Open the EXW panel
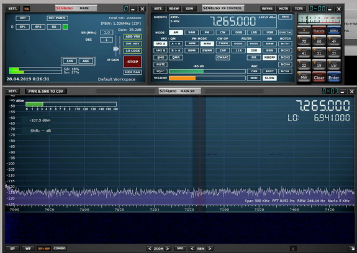357x253 pixels. [x=189, y=9]
